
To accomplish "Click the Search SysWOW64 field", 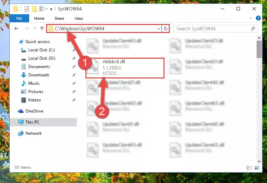I will 215,28.
